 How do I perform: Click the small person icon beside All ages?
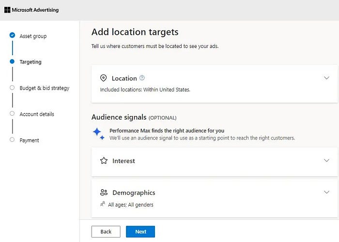pos(103,204)
